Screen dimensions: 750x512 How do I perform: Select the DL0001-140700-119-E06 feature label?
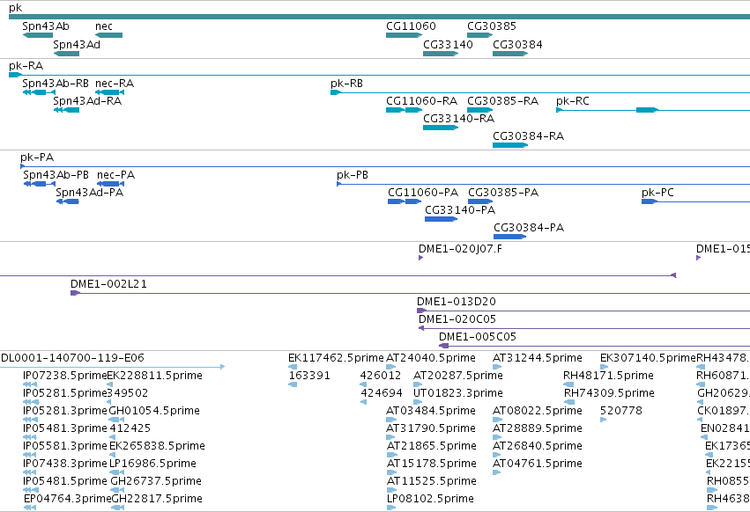point(72,358)
